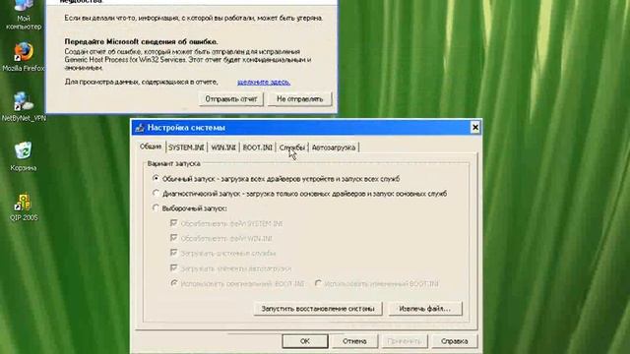Close the Настройка системы window
Image resolution: width=630 pixels, height=354 pixels.
pos(474,128)
